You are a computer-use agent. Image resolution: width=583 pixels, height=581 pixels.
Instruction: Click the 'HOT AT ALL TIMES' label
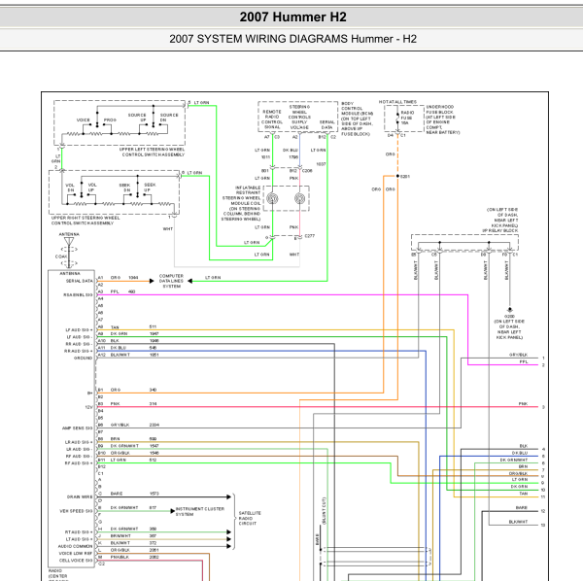(x=397, y=102)
